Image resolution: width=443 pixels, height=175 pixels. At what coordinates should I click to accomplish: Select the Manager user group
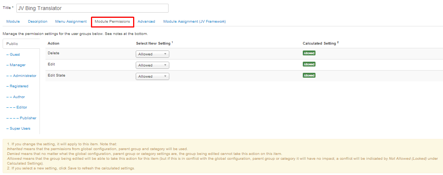(x=18, y=65)
